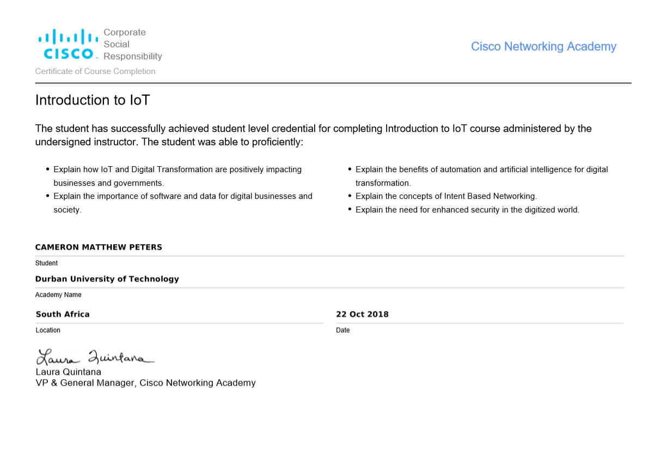
Task: Click Laura Quintana's handwritten signature
Action: (95, 357)
